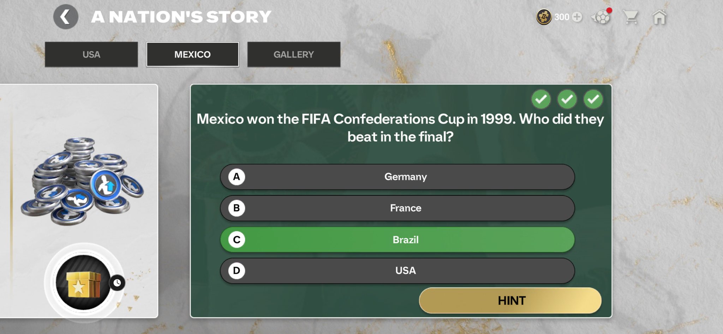Open the gold star reward box
This screenshot has width=723, height=334.
click(83, 283)
